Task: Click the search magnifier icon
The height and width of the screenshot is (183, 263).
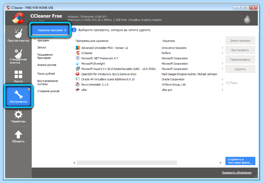Action: (227, 83)
